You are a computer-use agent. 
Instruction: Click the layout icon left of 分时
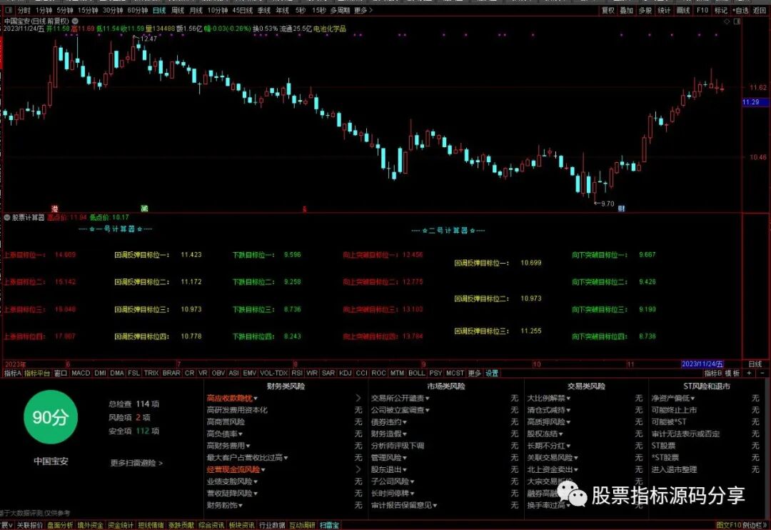click(9, 10)
